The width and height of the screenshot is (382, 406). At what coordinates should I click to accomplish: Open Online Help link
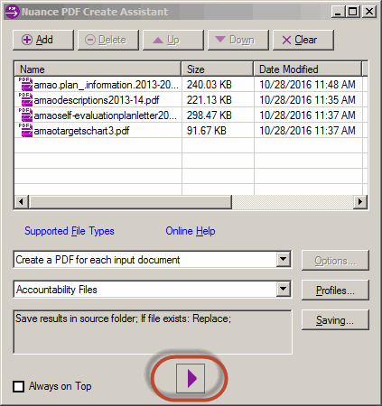(x=191, y=231)
